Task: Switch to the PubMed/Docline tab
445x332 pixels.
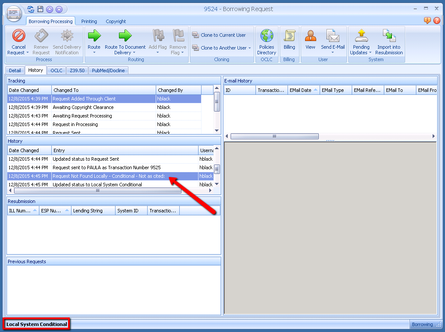Action: coord(108,71)
